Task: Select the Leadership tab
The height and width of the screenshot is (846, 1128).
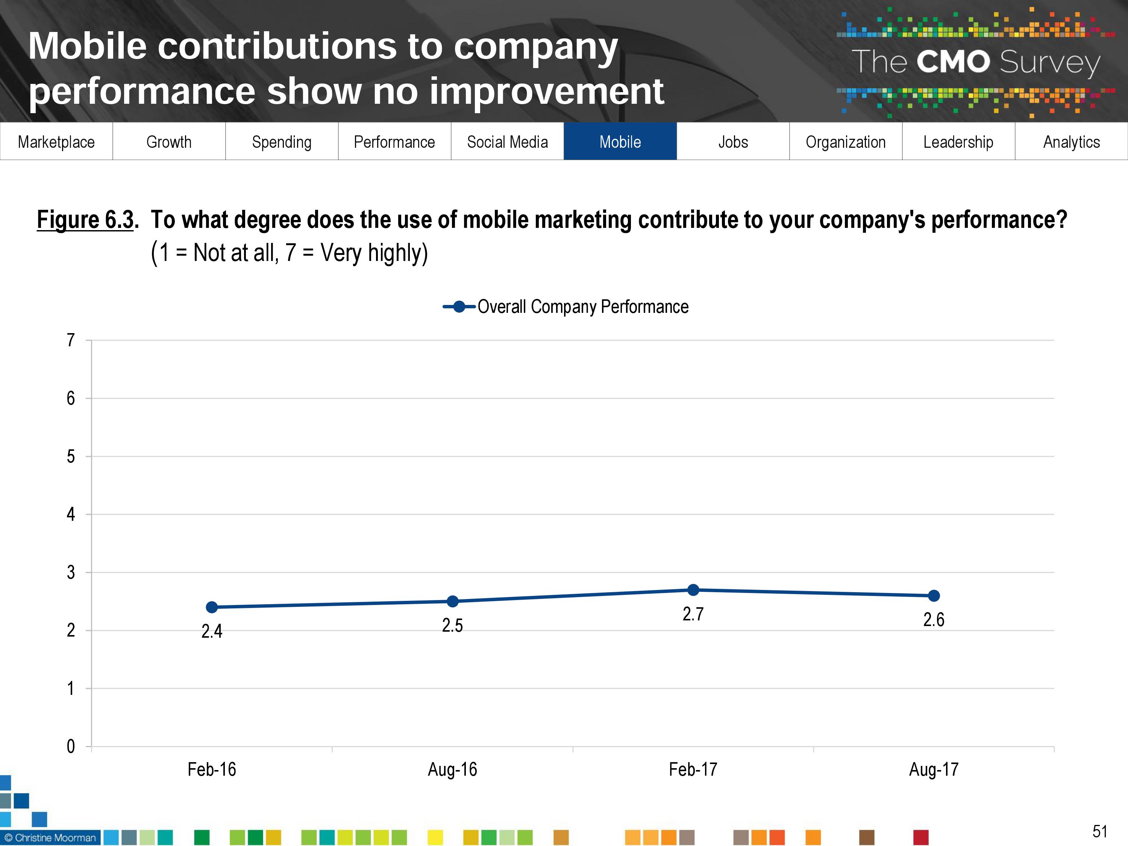Action: tap(958, 142)
